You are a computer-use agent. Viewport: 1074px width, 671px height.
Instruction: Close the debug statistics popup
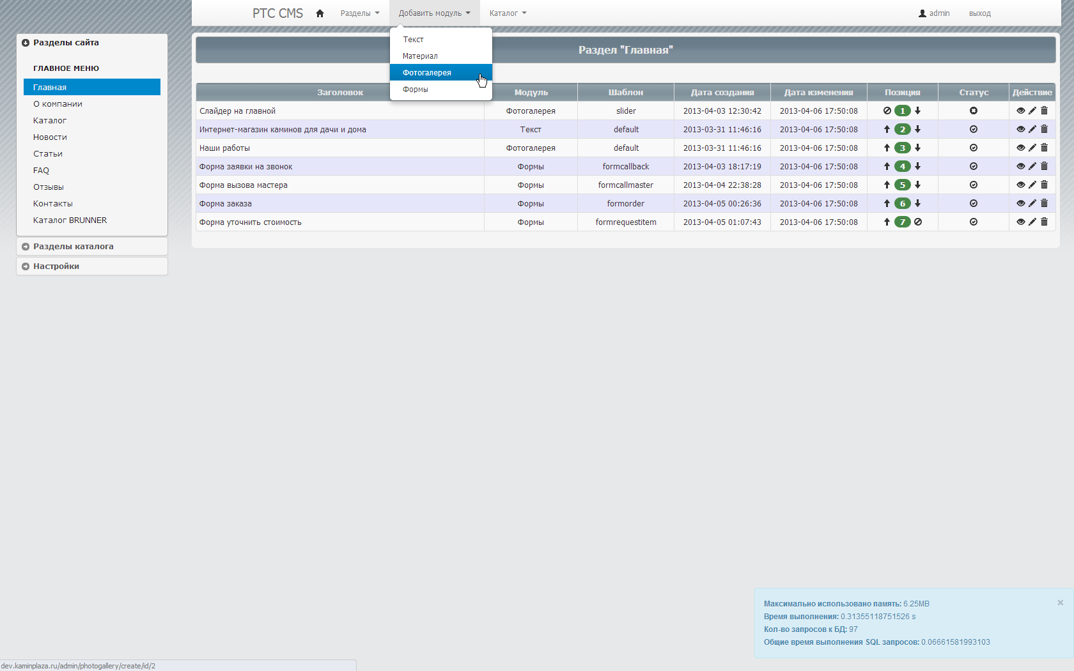click(1060, 603)
